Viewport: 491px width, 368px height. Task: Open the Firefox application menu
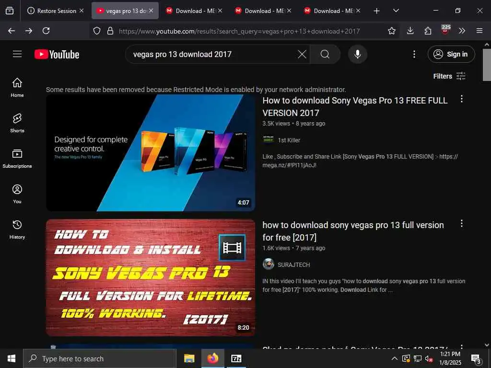(x=479, y=31)
